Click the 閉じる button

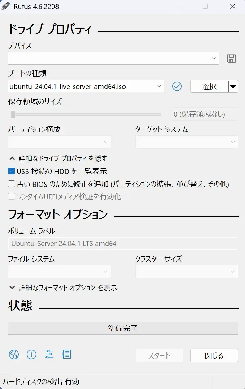[x=214, y=355]
